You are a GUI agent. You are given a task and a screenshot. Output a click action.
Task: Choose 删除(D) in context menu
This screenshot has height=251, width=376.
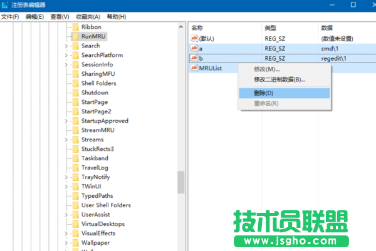285,93
